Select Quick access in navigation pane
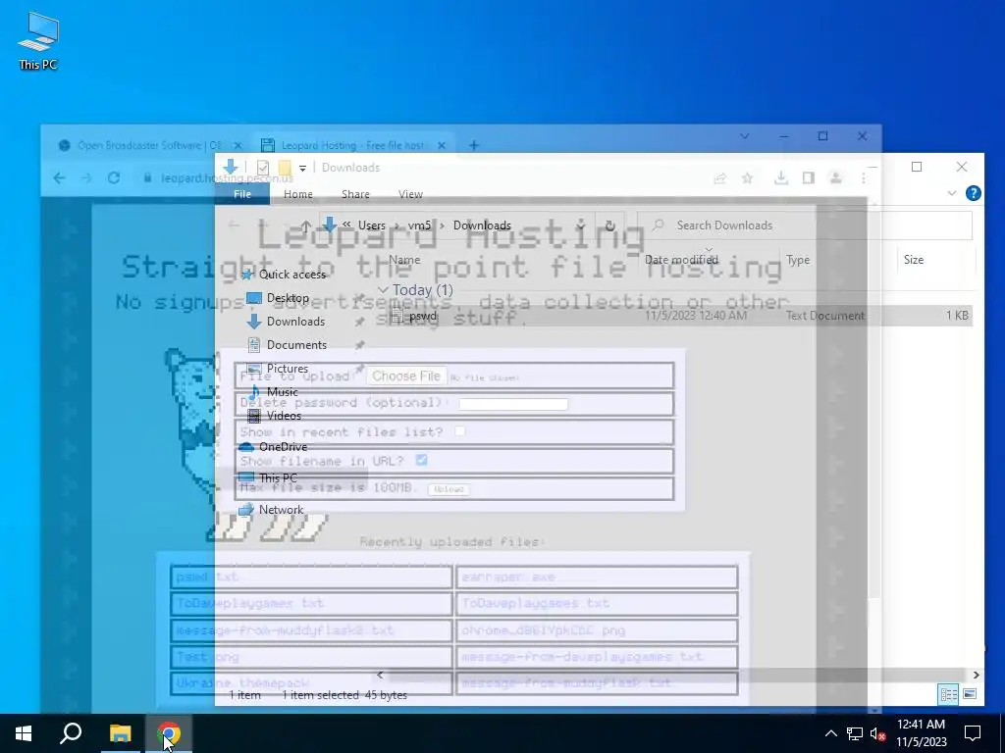The height and width of the screenshot is (753, 1005). pyautogui.click(x=292, y=275)
